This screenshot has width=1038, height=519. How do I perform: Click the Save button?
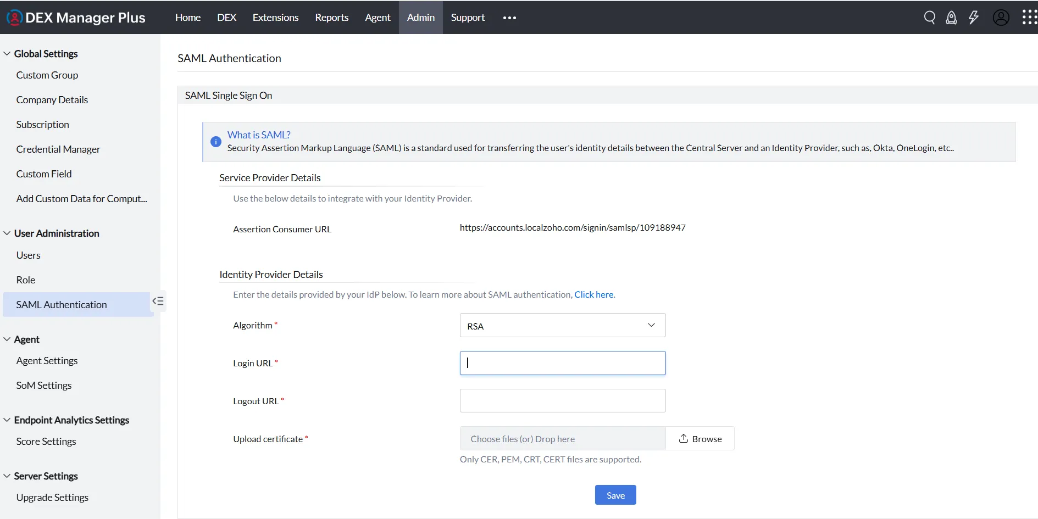point(615,495)
